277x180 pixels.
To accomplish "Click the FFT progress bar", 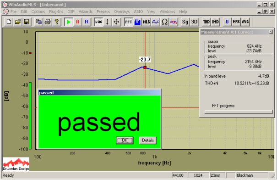I will (x=239, y=112).
